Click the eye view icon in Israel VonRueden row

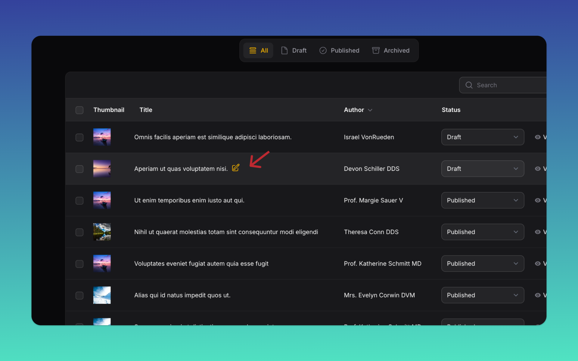coord(538,137)
